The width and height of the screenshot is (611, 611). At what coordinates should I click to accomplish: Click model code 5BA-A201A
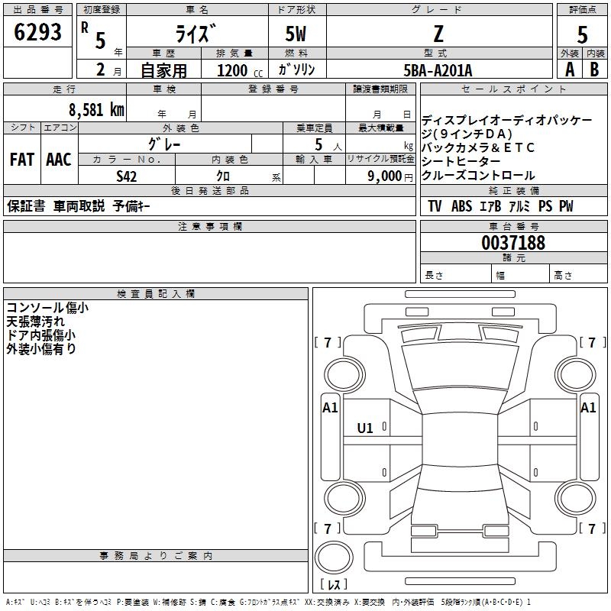coord(438,70)
